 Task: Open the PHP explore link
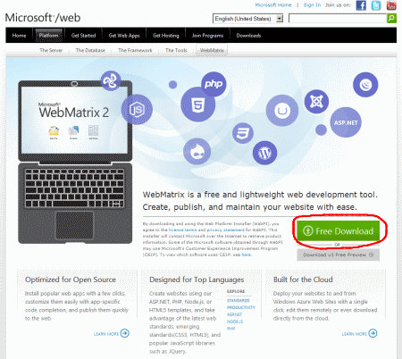click(231, 329)
